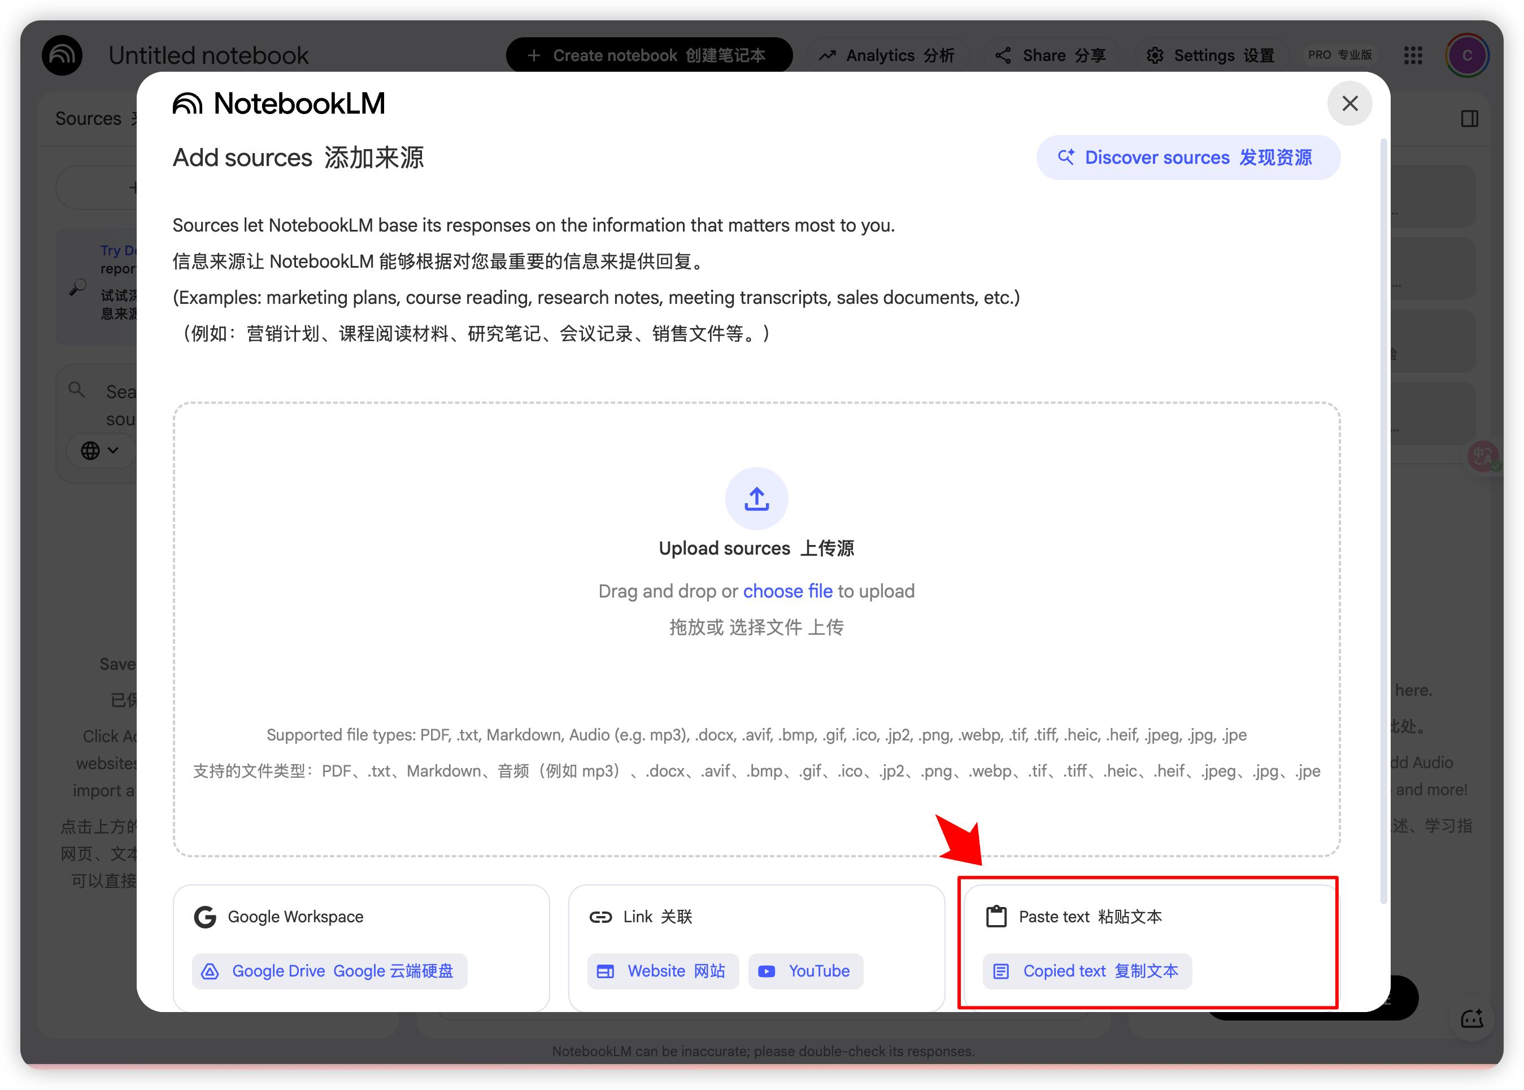The width and height of the screenshot is (1524, 1090).
Task: Close the Add sources dialog
Action: [1349, 103]
